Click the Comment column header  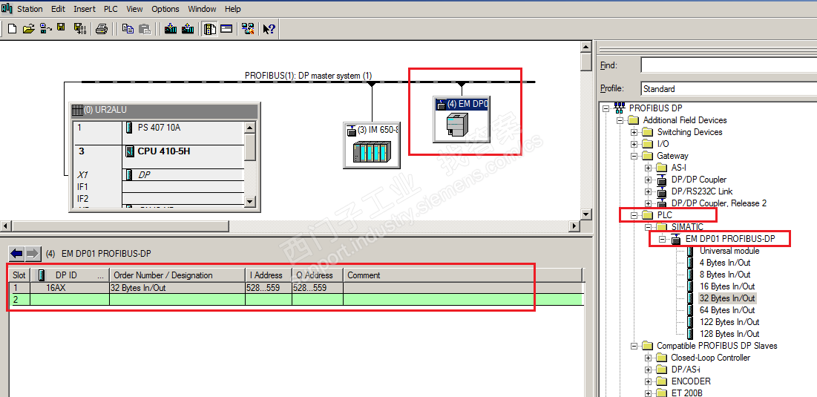(463, 275)
